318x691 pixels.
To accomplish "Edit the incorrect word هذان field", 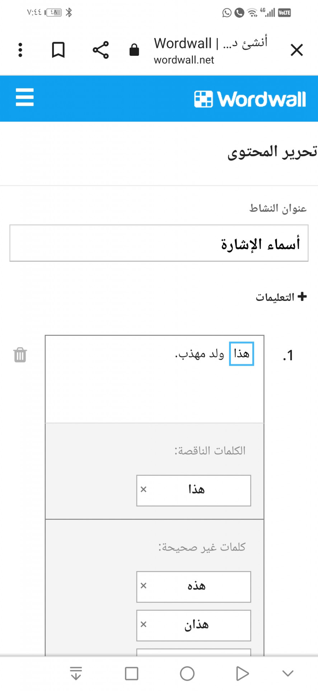I will point(197,625).
